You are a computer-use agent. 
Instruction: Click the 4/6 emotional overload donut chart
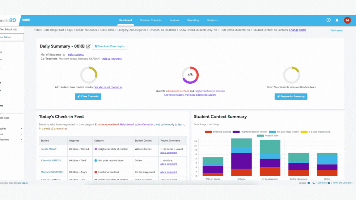point(190,75)
